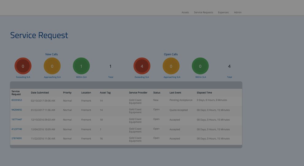
Task: Click the Exceeding SLA label under New Calls
Action: [x=23, y=77]
